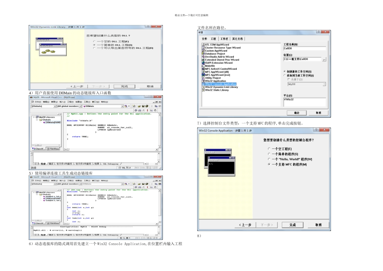This screenshot has width=383, height=271.
Task: Click Go debug icon in step 4 MyDll IDE
Action: (x=152, y=110)
